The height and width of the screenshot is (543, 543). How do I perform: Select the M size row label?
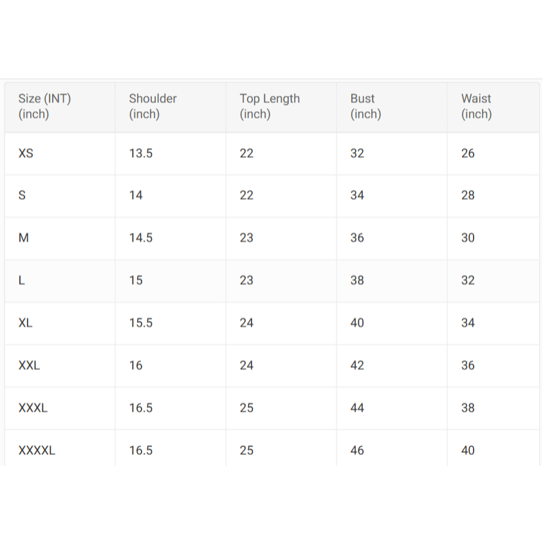(x=24, y=238)
